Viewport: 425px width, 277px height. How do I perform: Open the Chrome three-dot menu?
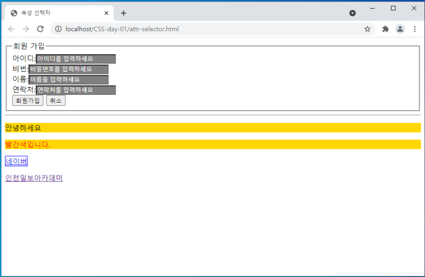tap(415, 29)
